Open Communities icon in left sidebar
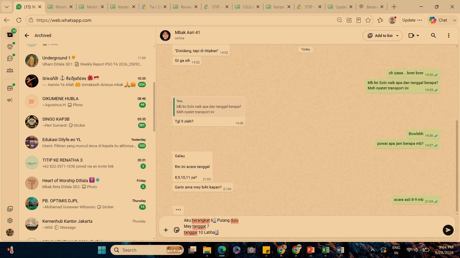This screenshot has width=460, height=258. (x=10, y=71)
